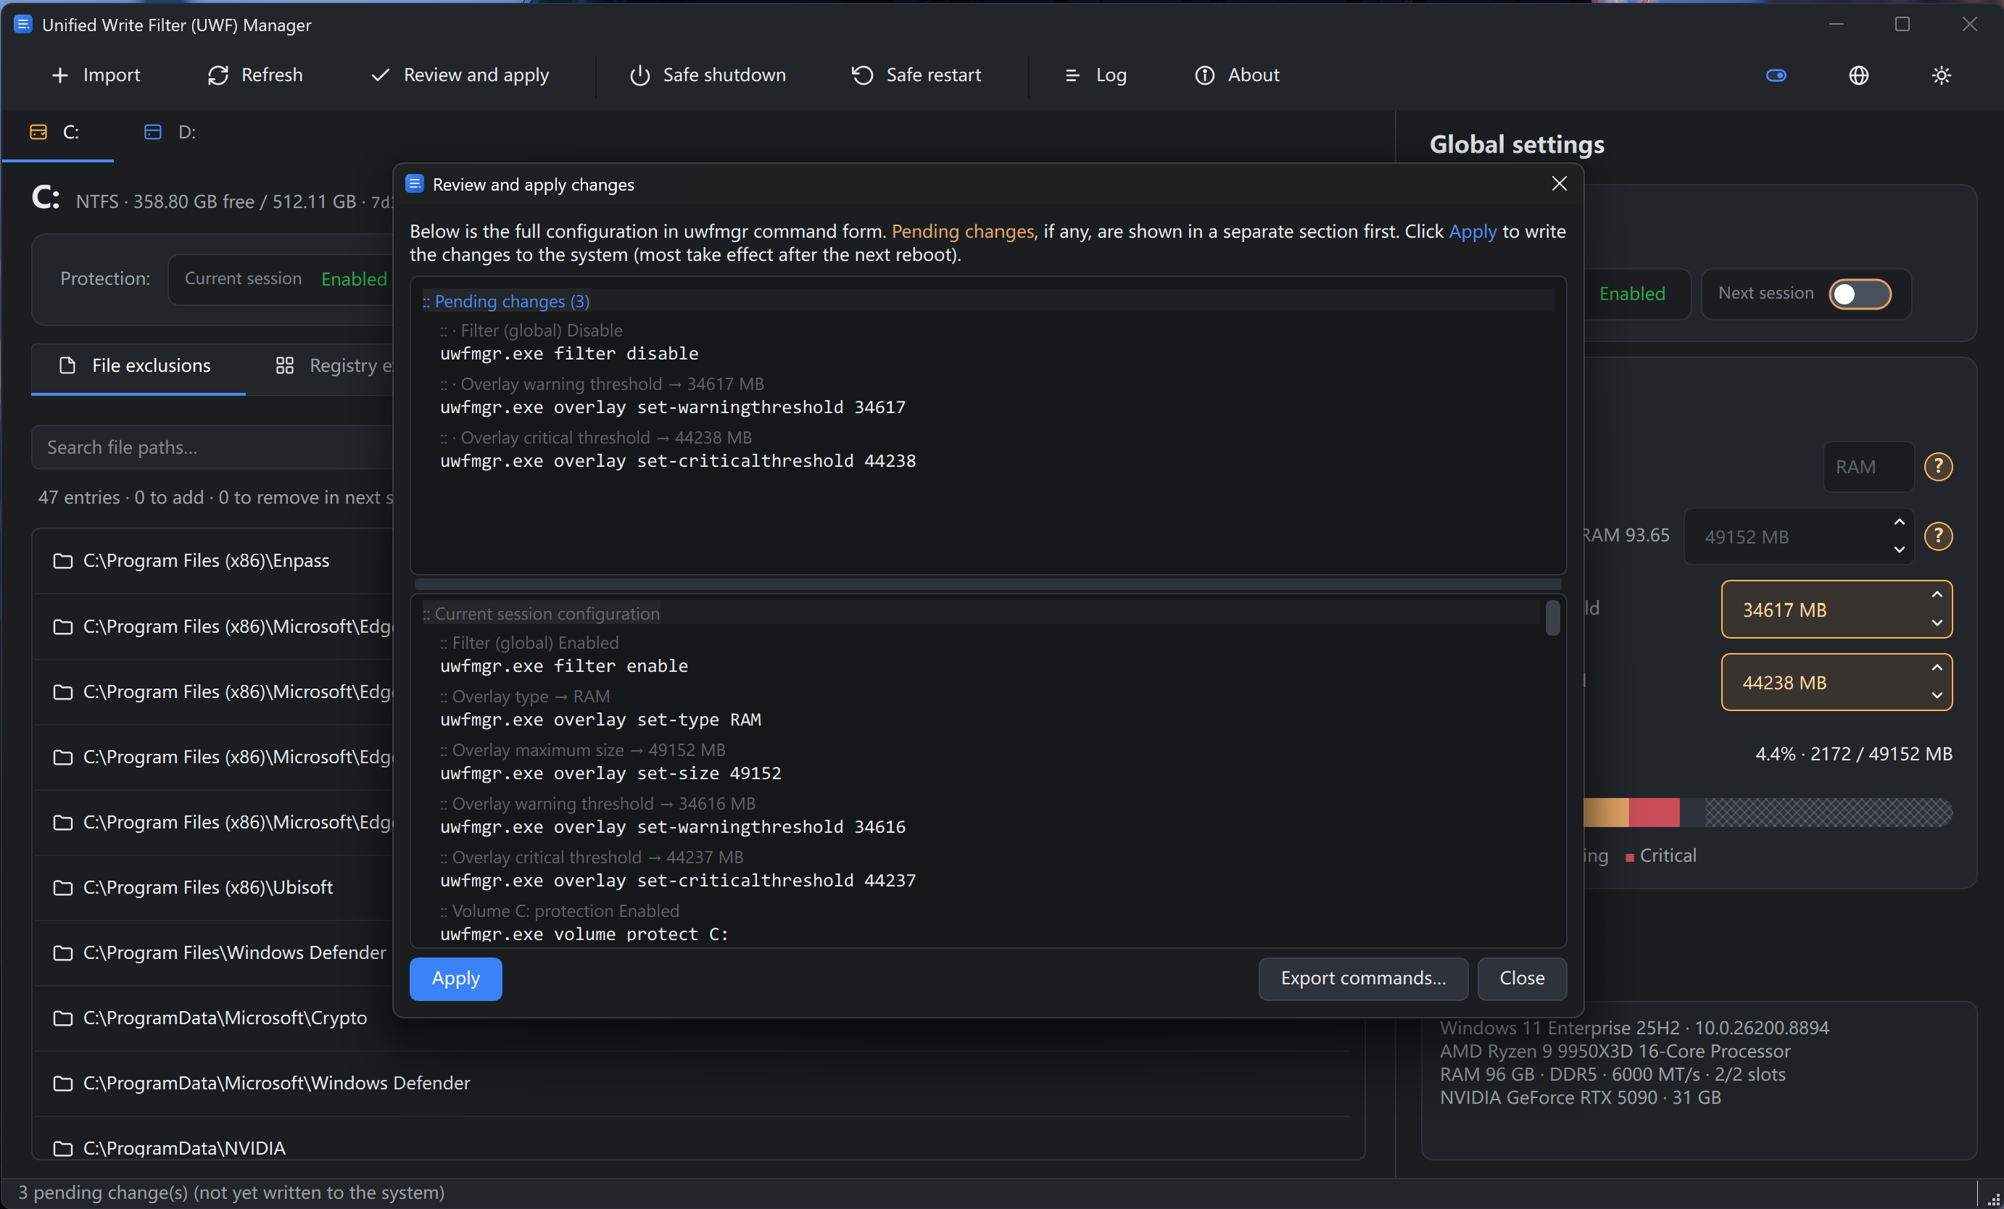Viewport: 2004px width, 1209px height.
Task: Open the About dialog
Action: click(x=1237, y=75)
